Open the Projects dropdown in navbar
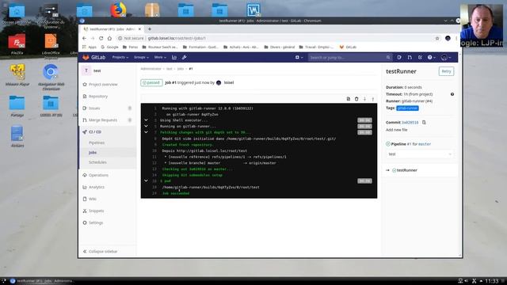Screen dimensions: 507x285 pyautogui.click(x=120, y=57)
